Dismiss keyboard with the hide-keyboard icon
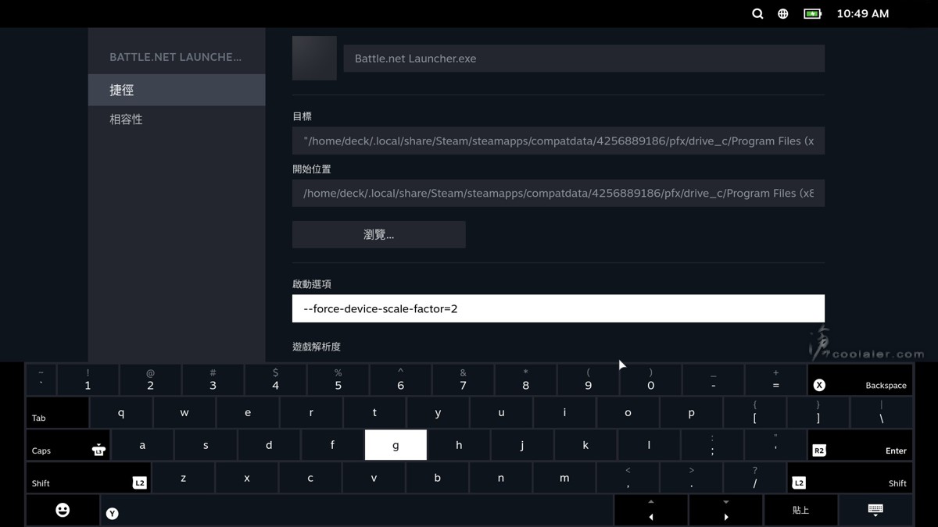 (x=875, y=510)
